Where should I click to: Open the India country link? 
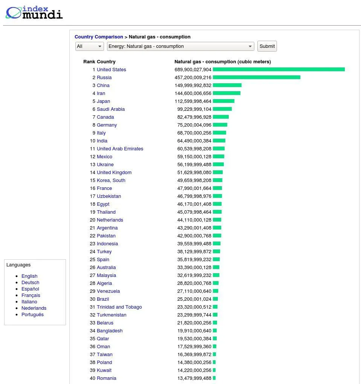(102, 141)
